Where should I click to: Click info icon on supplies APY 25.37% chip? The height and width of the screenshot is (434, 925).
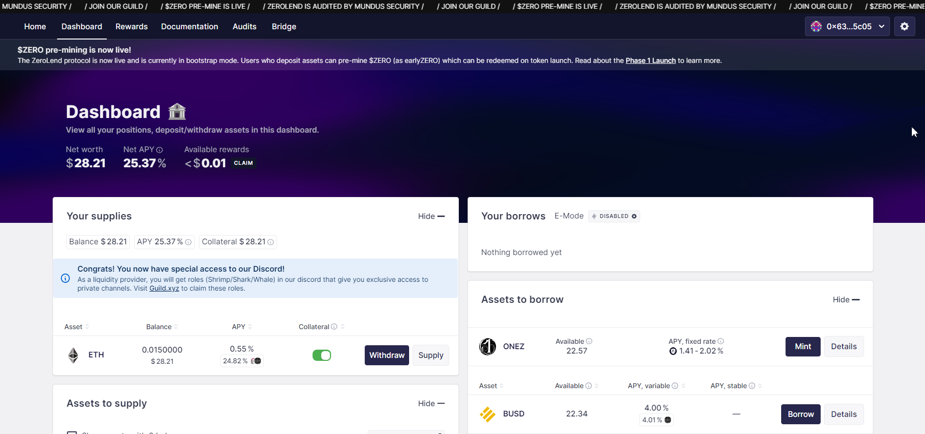(188, 242)
